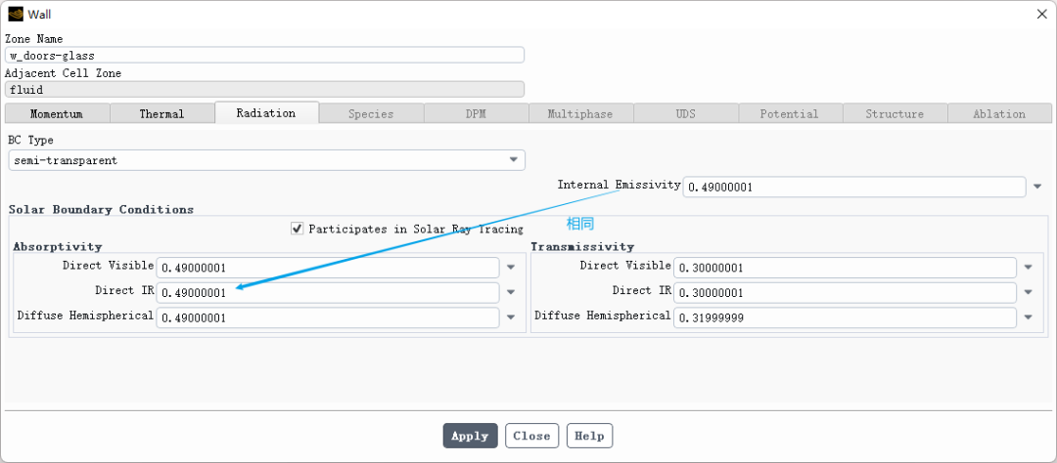The image size is (1057, 463).
Task: Edit Transmissivity Direct IR value
Action: click(x=845, y=292)
